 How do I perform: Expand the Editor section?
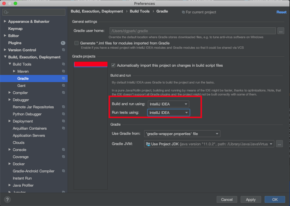pyautogui.click(x=5, y=36)
